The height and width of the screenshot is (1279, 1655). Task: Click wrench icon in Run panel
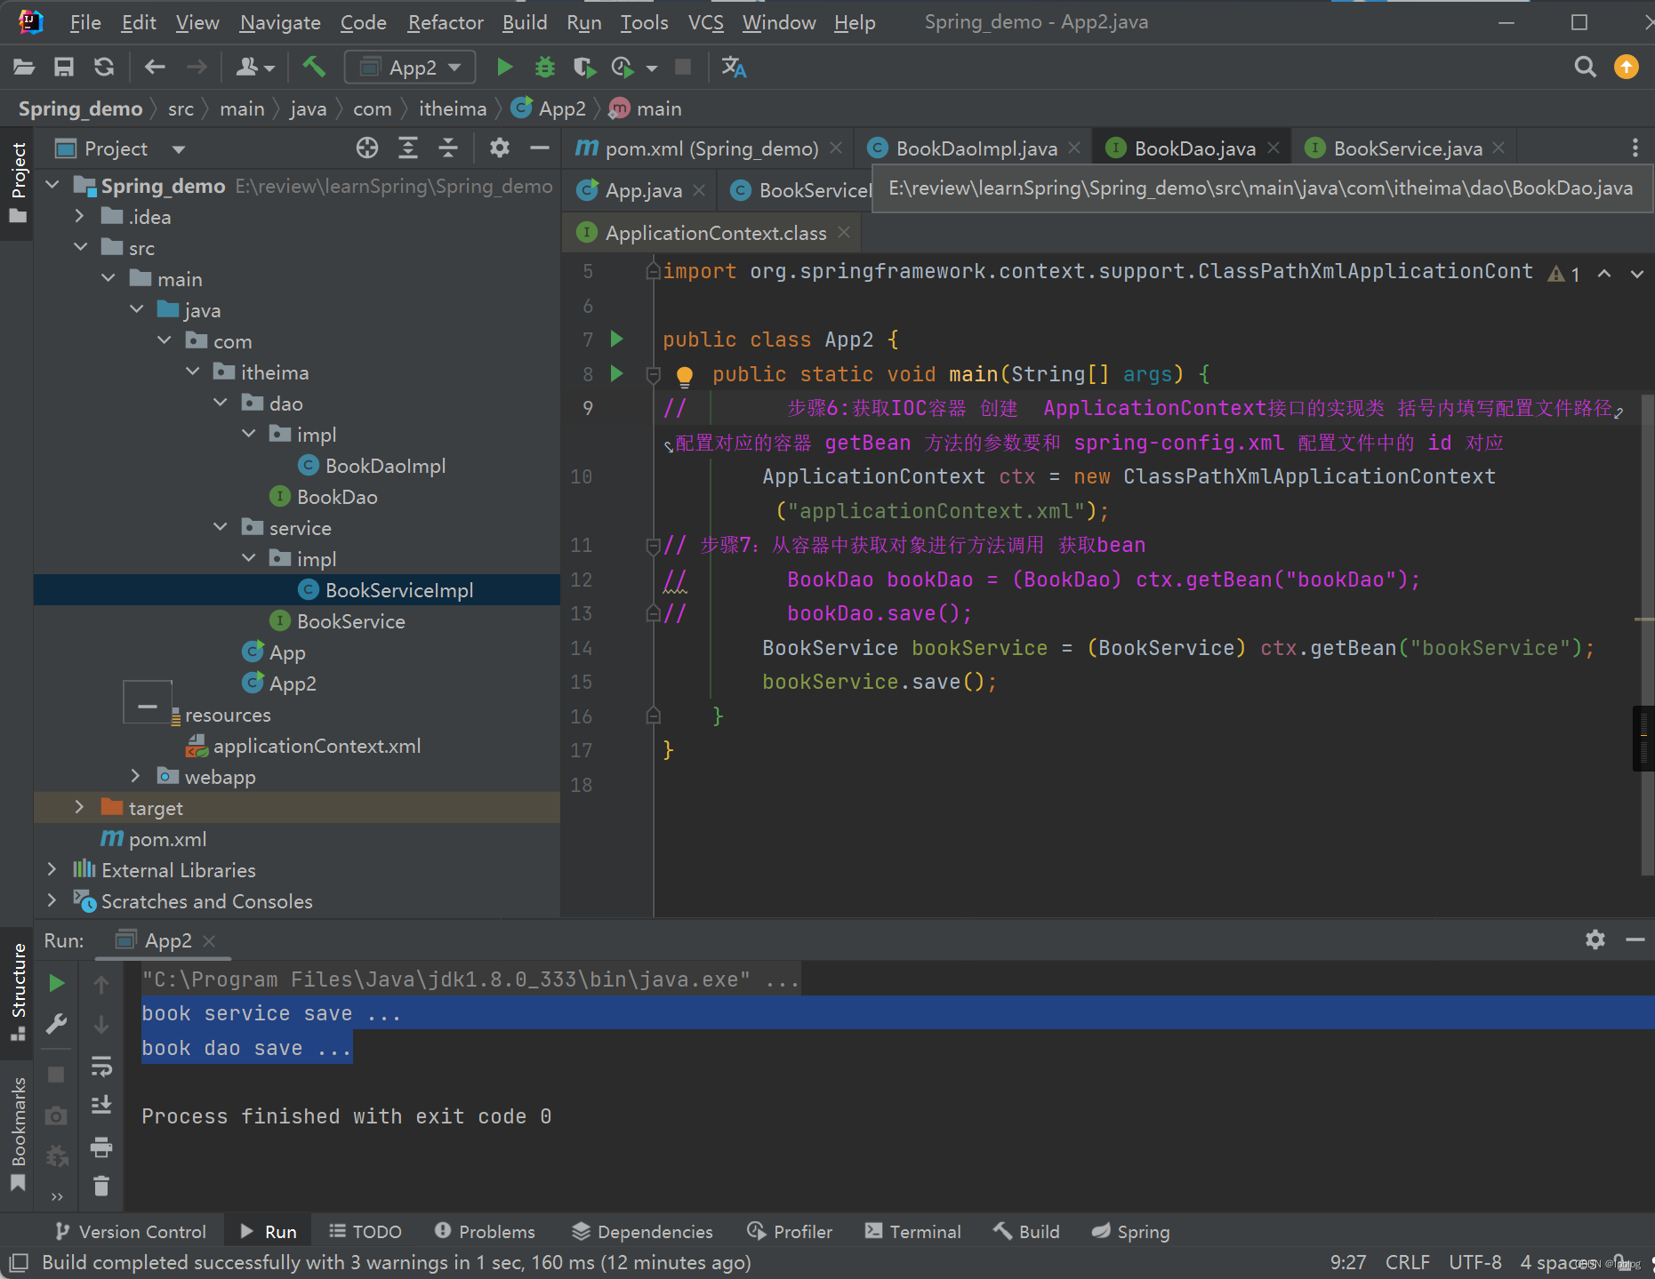click(x=56, y=1024)
